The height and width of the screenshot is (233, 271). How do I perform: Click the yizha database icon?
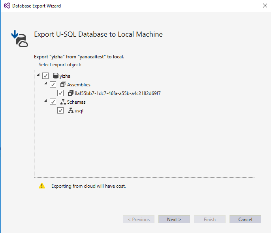tap(55, 76)
